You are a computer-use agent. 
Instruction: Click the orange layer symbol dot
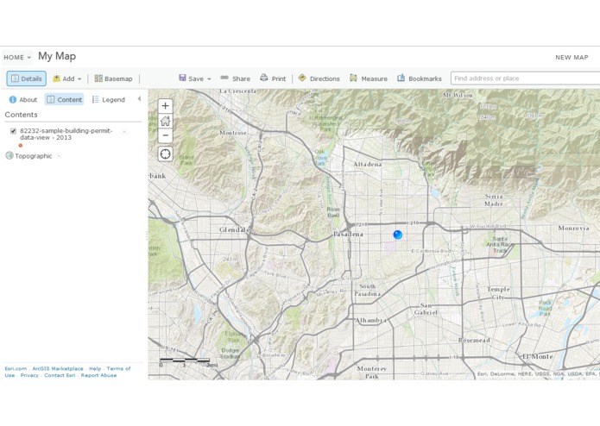tap(21, 146)
